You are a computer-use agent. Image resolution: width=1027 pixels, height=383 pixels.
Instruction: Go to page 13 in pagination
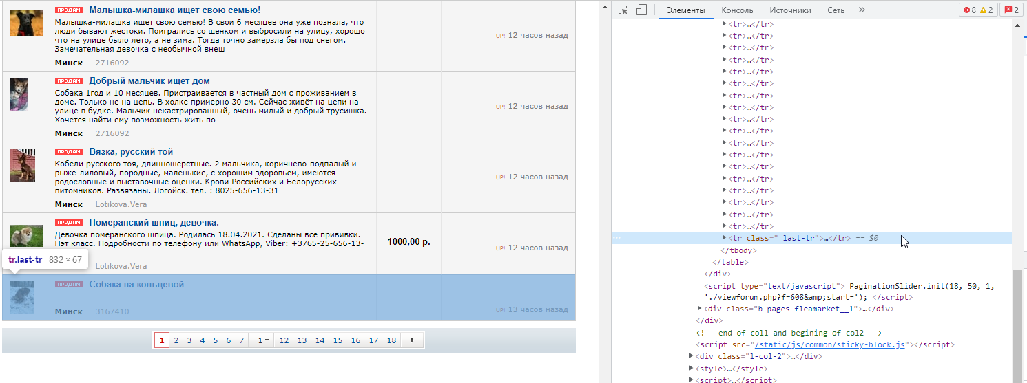click(302, 340)
